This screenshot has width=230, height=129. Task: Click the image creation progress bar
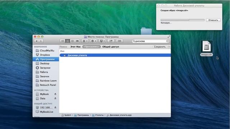[183, 20]
